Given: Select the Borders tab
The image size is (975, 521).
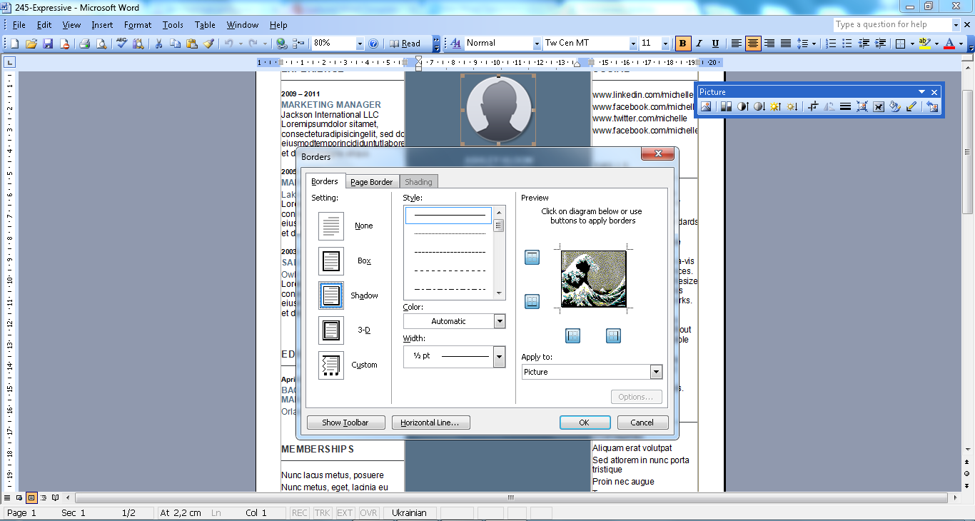Looking at the screenshot, I should pos(325,181).
